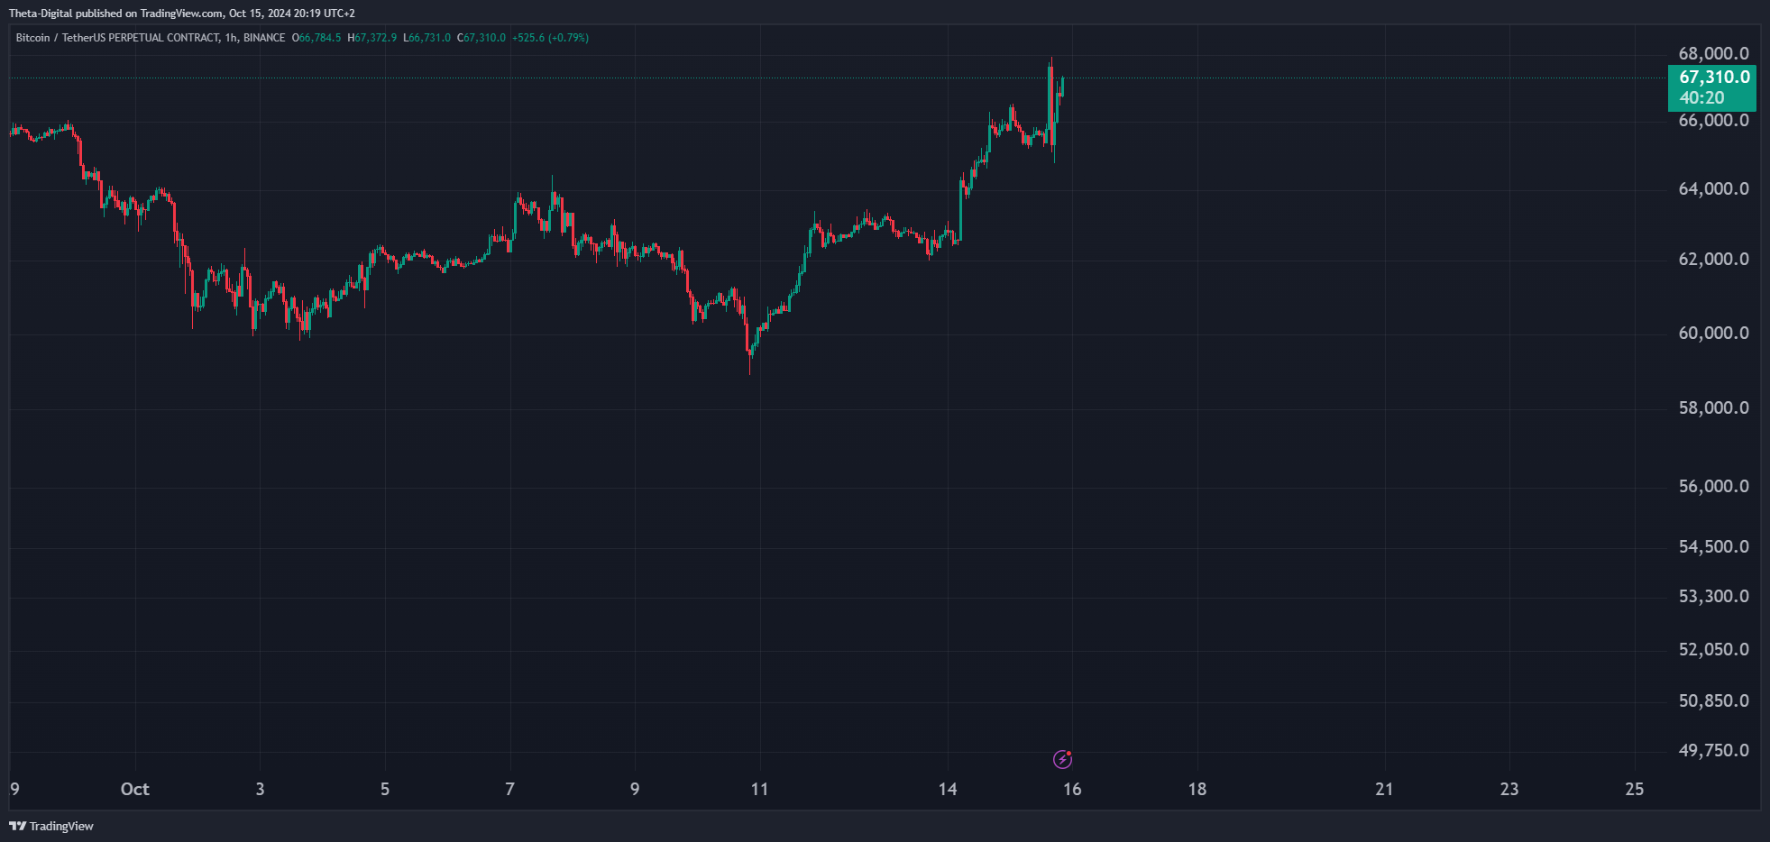Click the close value C67,310.0
Viewport: 1770px width, 842px height.
(481, 38)
